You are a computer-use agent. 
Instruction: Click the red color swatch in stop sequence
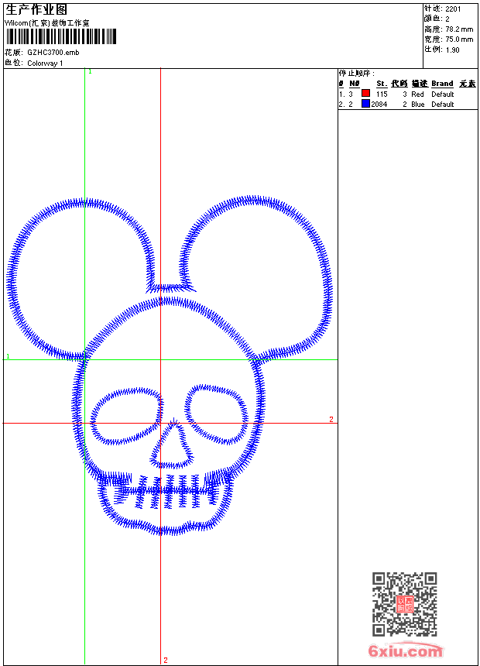(365, 94)
